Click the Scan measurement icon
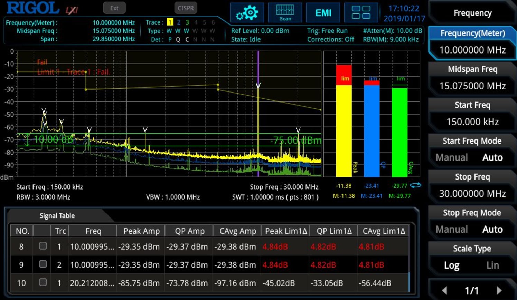The height and width of the screenshot is (300, 517). click(285, 12)
